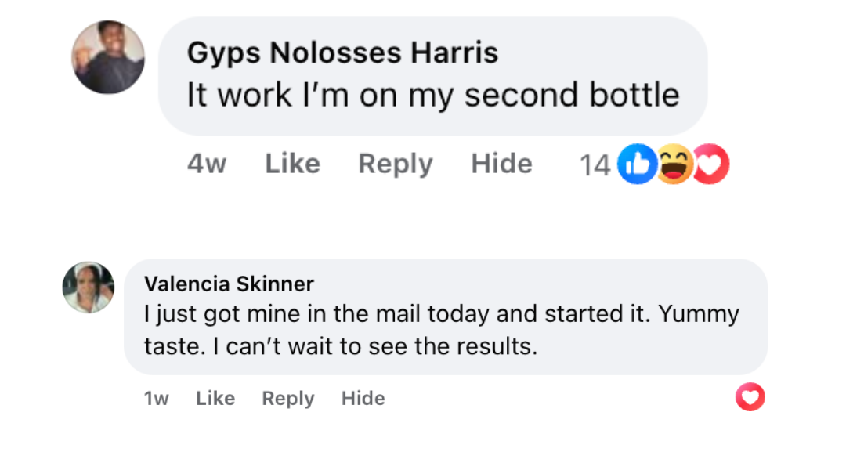846x470 pixels.
Task: Reply to Valencia Skinner's comment
Action: click(287, 398)
